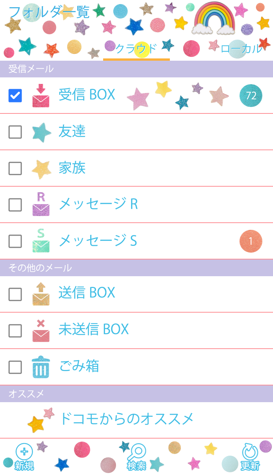Tap the 未送信BOX unsent envelope icon
Screen dimensions: 273x475
tap(41, 330)
